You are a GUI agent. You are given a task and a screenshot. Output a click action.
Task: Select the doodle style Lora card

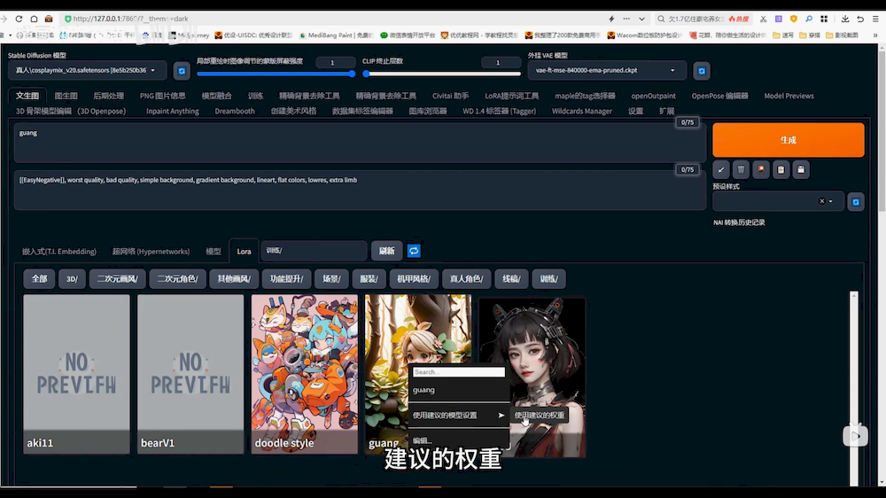pos(304,376)
